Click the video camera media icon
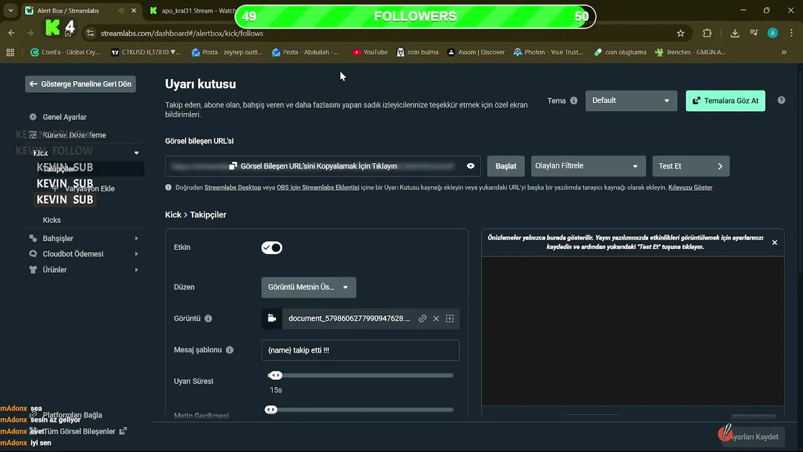The height and width of the screenshot is (452, 803). pos(272,319)
